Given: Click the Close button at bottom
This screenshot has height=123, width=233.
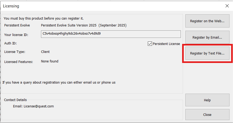Looking at the screenshot, I should [207, 115].
